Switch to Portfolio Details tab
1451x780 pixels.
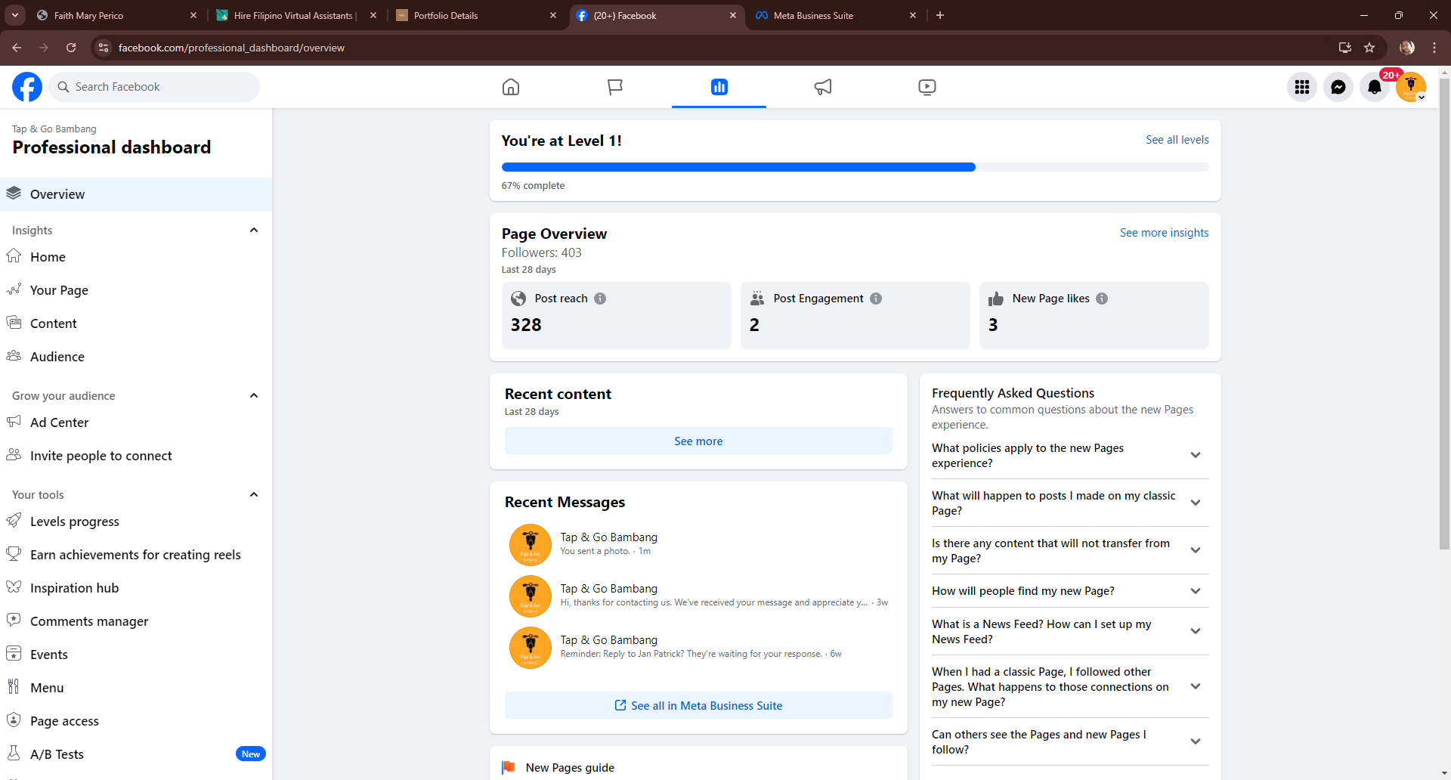coord(475,15)
